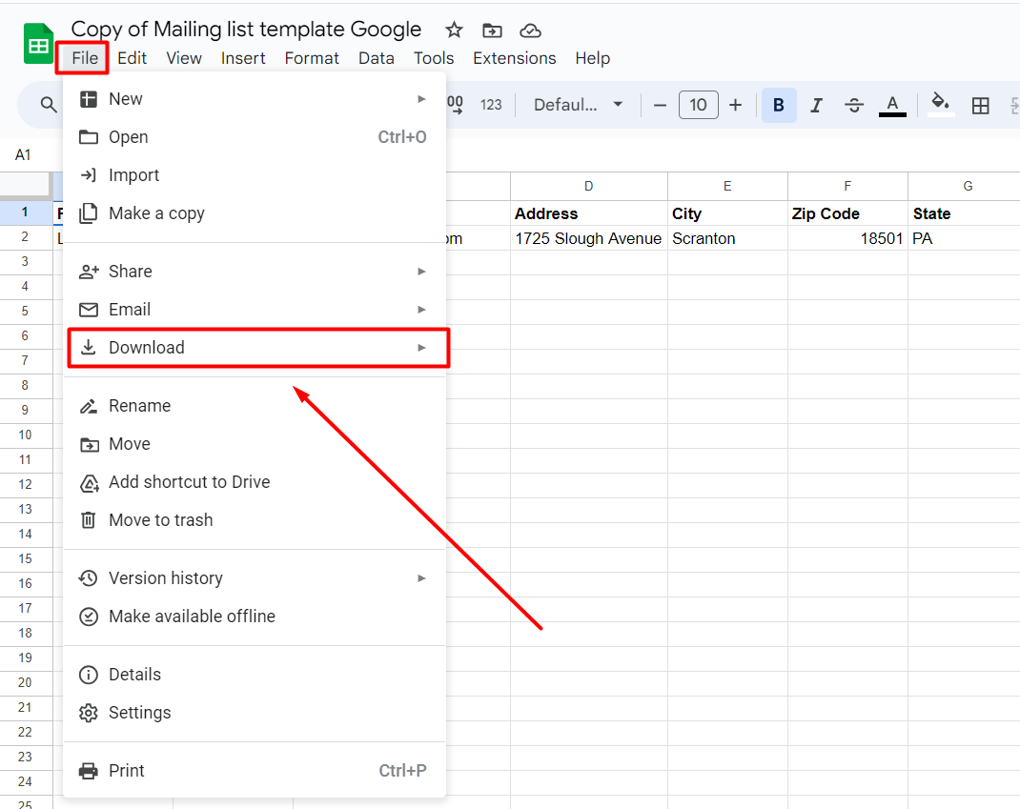This screenshot has height=809, width=1020.
Task: Expand the Share submenu arrow
Action: [421, 272]
